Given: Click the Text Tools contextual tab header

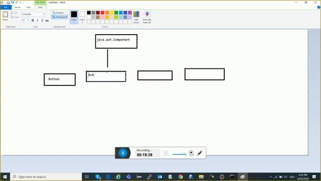Looking at the screenshot, I should [40, 3].
